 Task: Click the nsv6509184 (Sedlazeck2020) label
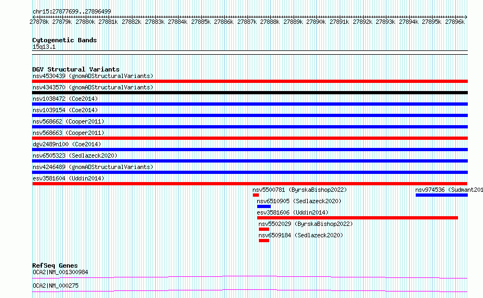point(301,235)
